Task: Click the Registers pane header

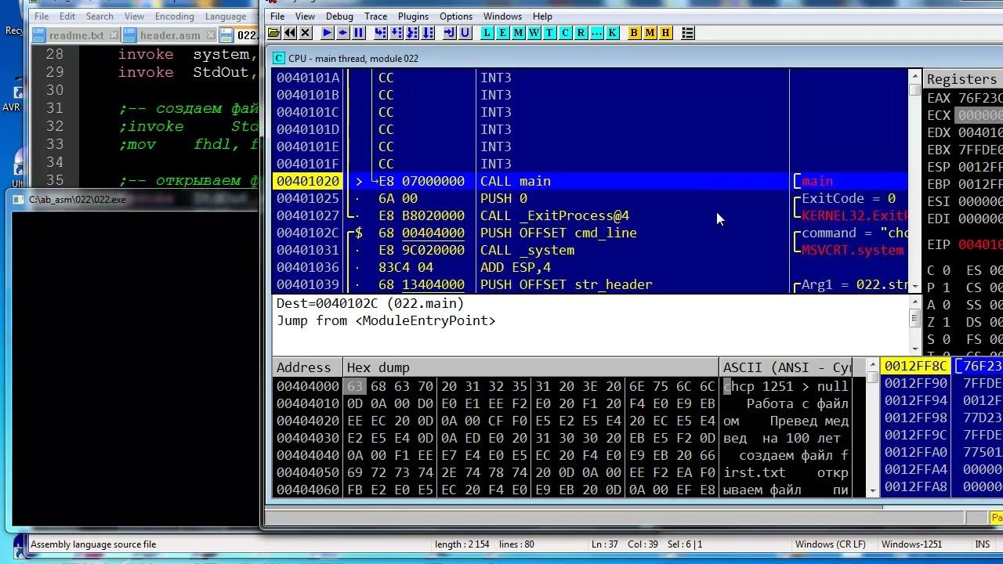Action: [963, 79]
